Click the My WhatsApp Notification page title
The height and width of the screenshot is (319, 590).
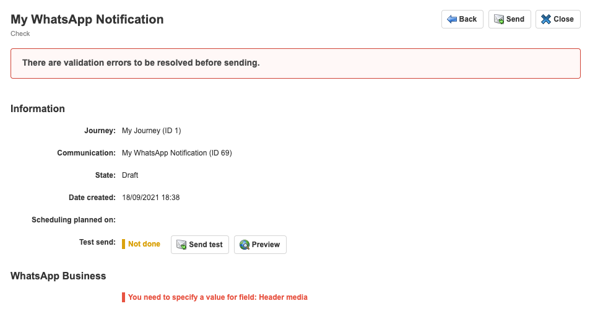(x=87, y=19)
